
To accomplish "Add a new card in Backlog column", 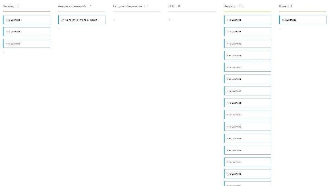I will pyautogui.click(x=4, y=52).
